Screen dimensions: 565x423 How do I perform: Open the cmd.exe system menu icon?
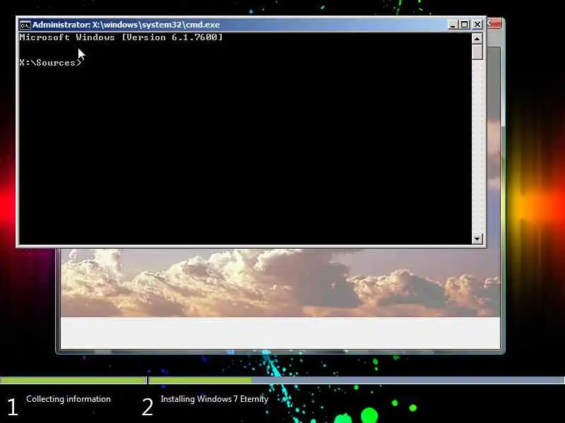click(x=25, y=25)
